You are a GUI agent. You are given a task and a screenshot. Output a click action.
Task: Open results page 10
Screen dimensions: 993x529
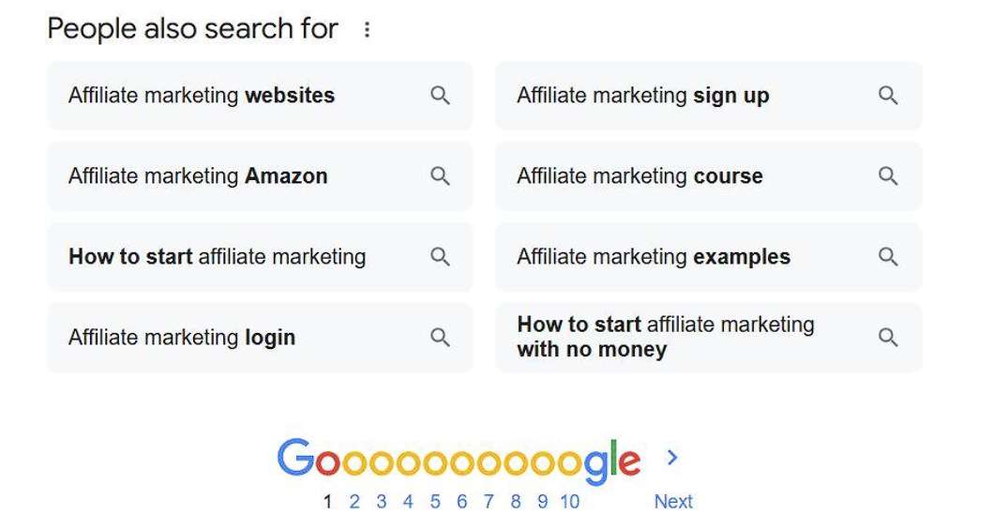pos(569,502)
